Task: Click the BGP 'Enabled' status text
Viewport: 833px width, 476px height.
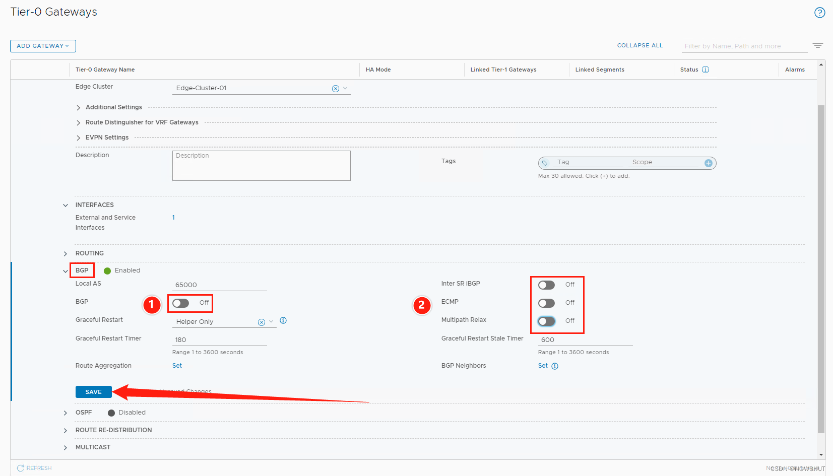Action: point(127,270)
